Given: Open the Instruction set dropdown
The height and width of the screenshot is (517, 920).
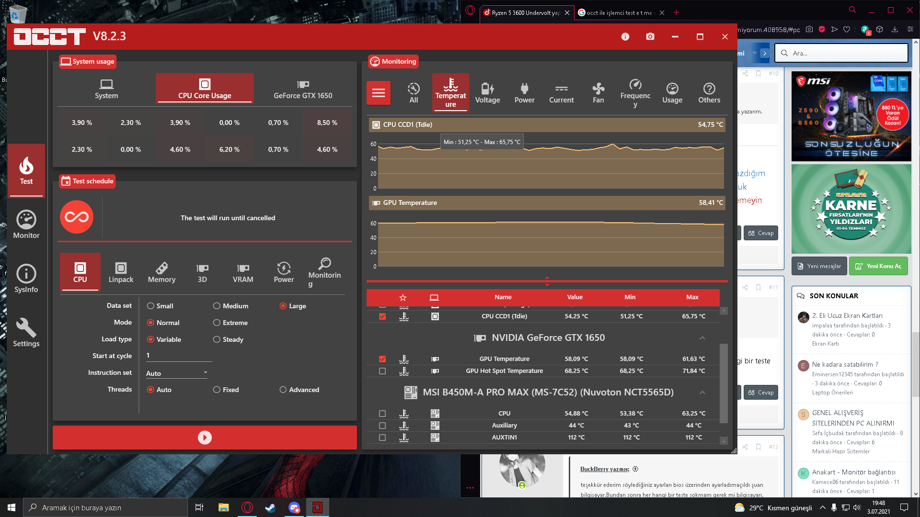Looking at the screenshot, I should (x=177, y=373).
